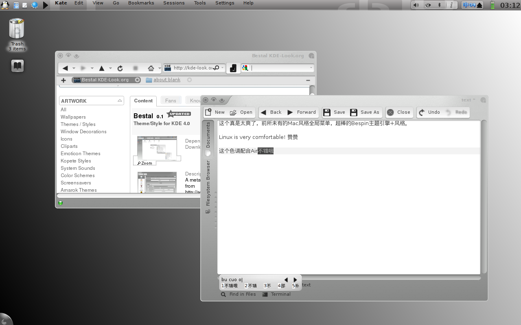Click the Save As floppy icon
This screenshot has width=521, height=325.
(x=354, y=113)
